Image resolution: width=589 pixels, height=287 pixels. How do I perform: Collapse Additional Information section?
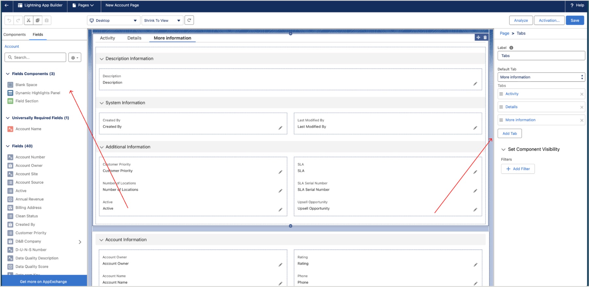pyautogui.click(x=101, y=147)
